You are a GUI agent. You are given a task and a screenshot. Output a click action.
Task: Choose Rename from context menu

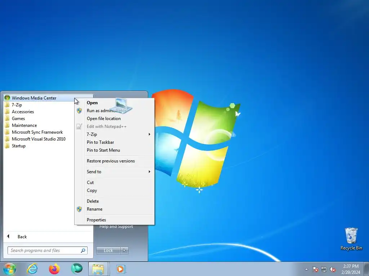[x=114, y=209]
